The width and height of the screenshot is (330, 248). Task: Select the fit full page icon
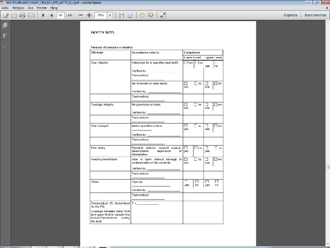point(130,15)
